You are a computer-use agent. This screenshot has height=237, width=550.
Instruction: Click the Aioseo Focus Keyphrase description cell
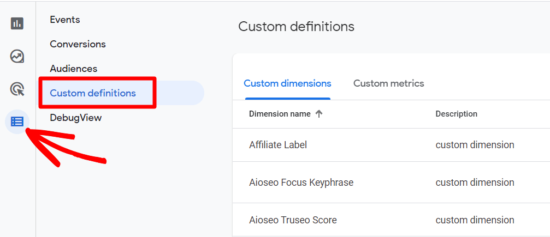click(475, 183)
